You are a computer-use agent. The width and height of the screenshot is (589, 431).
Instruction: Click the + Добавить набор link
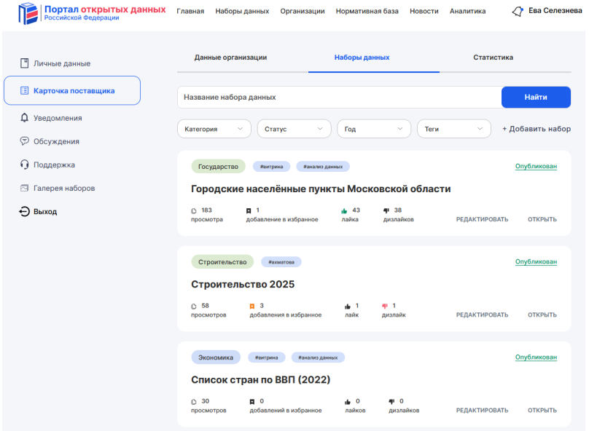click(x=536, y=129)
